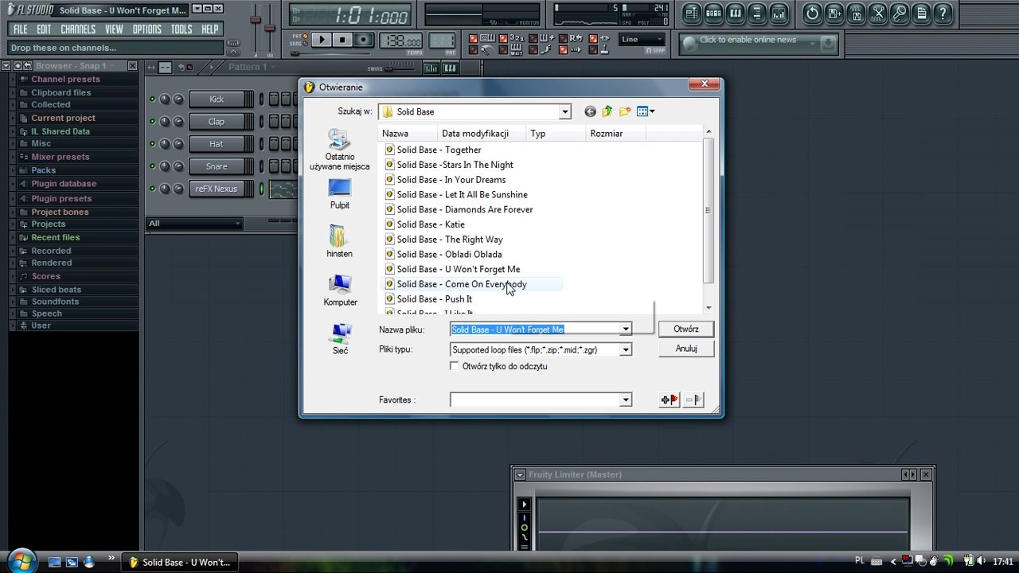The width and height of the screenshot is (1019, 573).
Task: Open the Playlist view from toolbar
Action: (691, 13)
